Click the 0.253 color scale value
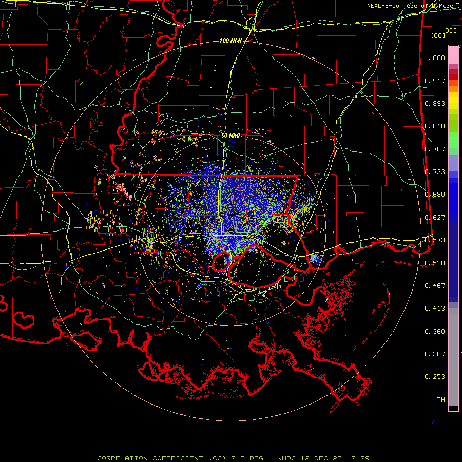This screenshot has height=462, width=462. point(435,377)
